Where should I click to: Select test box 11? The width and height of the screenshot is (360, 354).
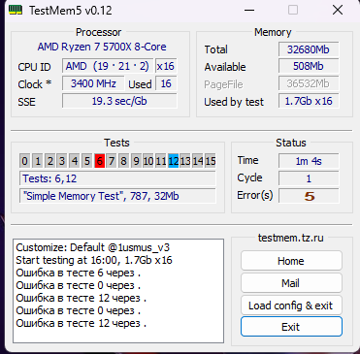[x=161, y=161]
